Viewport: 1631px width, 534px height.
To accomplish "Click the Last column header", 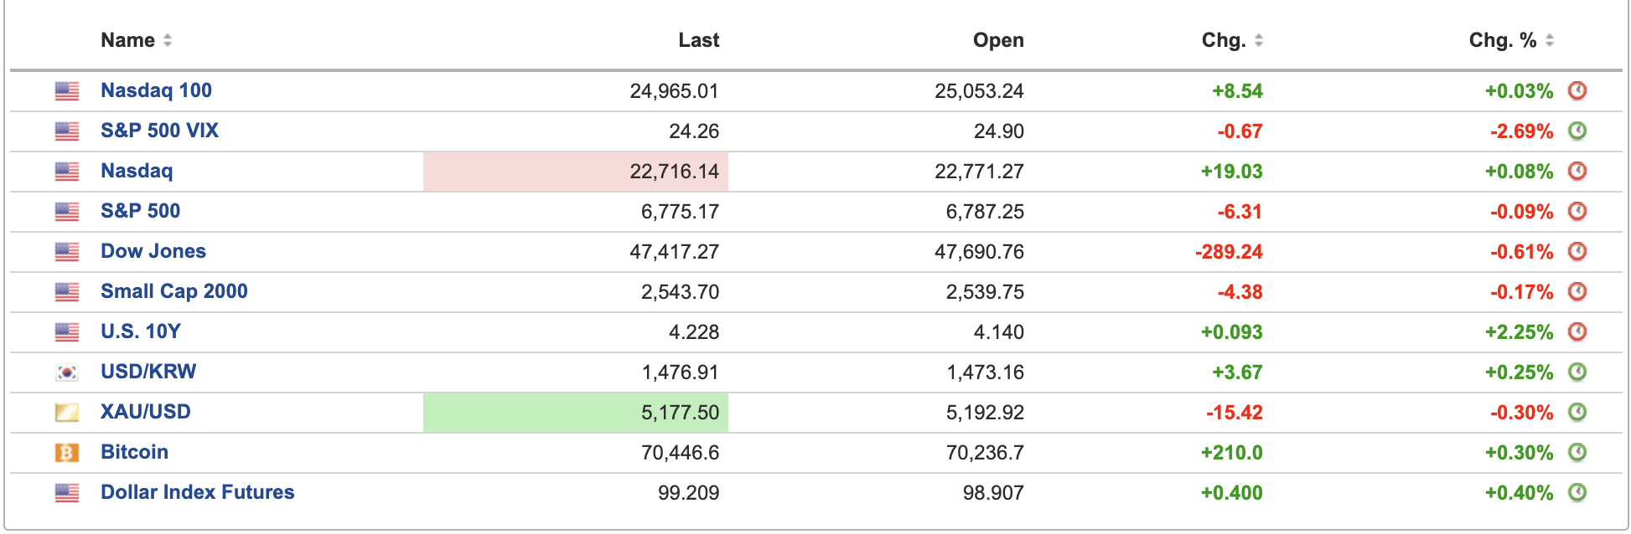I will click(698, 40).
